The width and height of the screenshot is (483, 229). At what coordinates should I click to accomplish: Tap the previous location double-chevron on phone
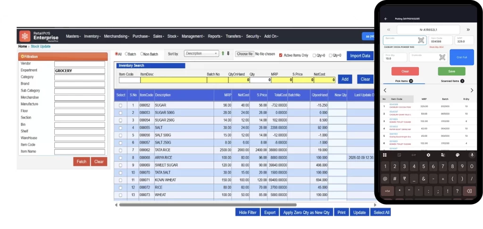click(x=389, y=30)
